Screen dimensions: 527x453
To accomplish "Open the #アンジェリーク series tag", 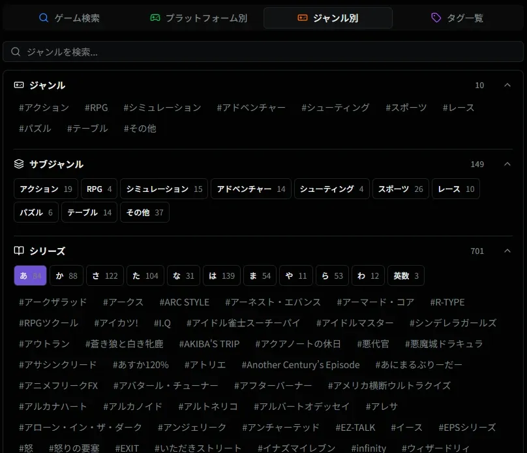I will (x=192, y=427).
